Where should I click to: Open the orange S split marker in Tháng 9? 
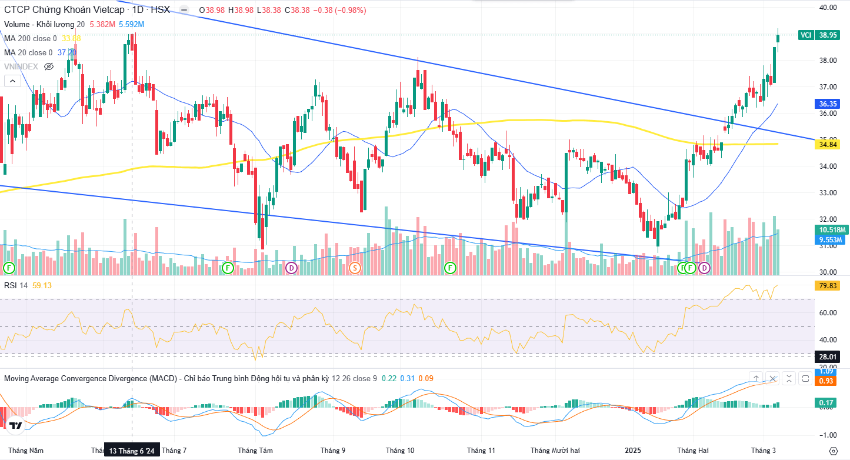click(x=355, y=268)
